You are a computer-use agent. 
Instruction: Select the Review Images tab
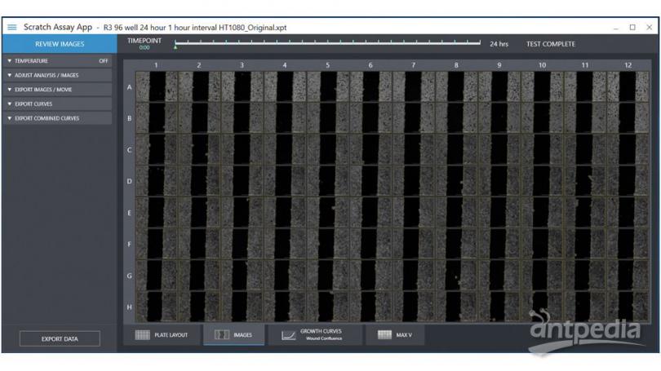click(x=60, y=44)
